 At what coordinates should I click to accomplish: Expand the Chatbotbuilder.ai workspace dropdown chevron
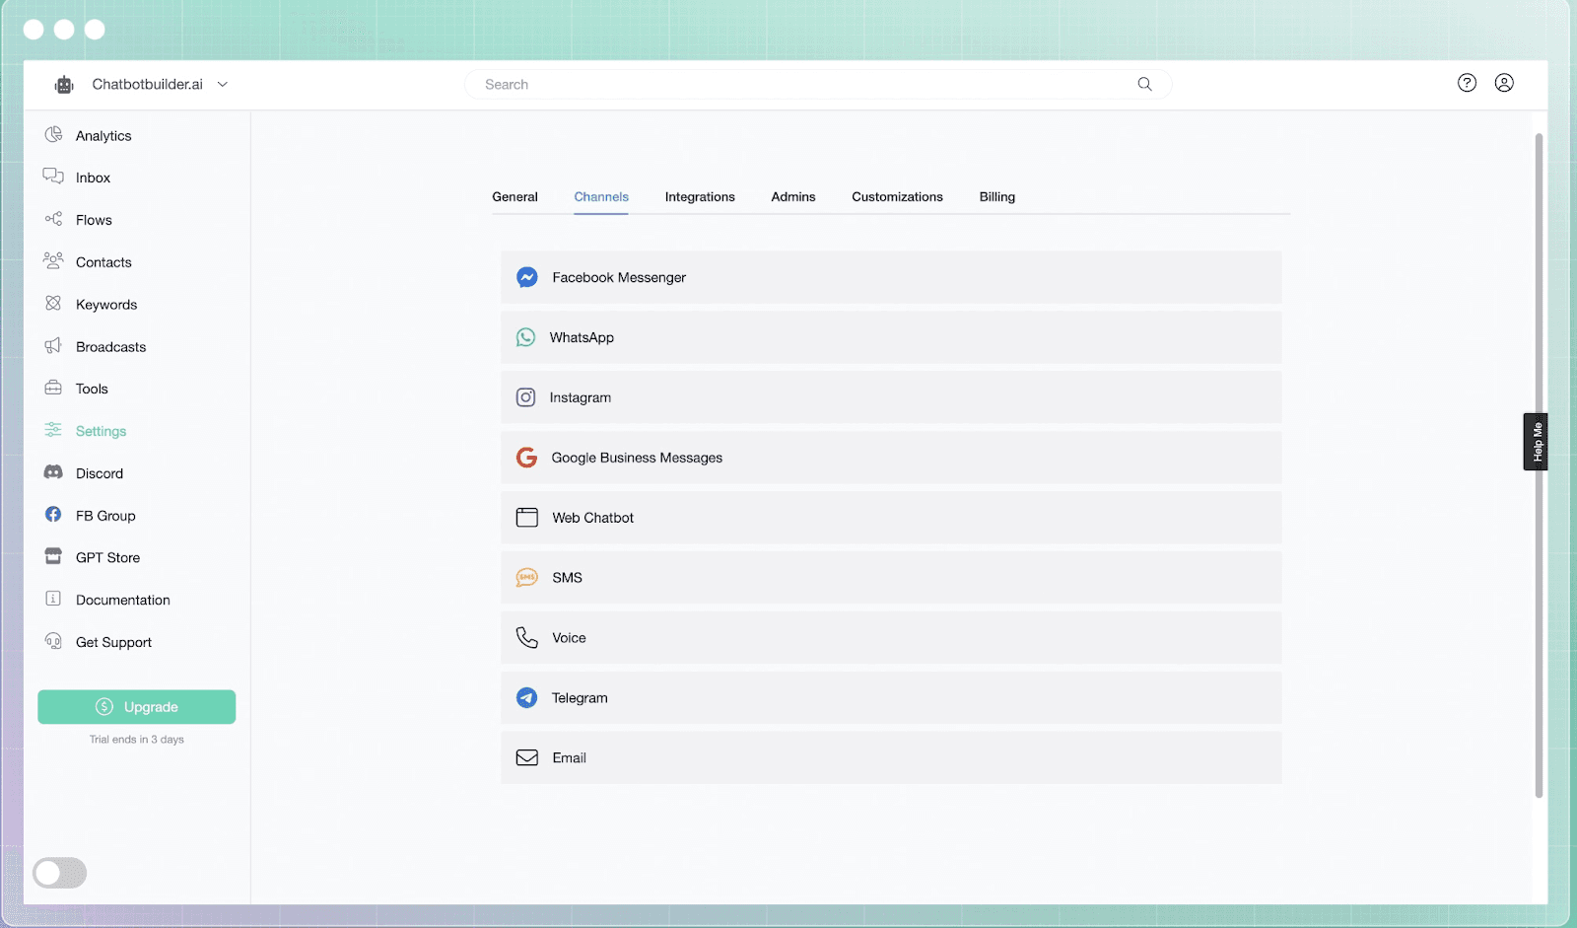(x=223, y=85)
